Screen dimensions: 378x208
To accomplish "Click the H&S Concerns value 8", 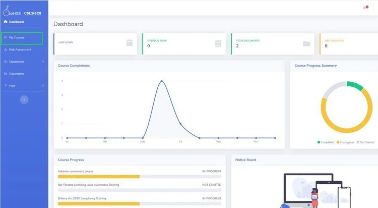I will coord(326,46).
